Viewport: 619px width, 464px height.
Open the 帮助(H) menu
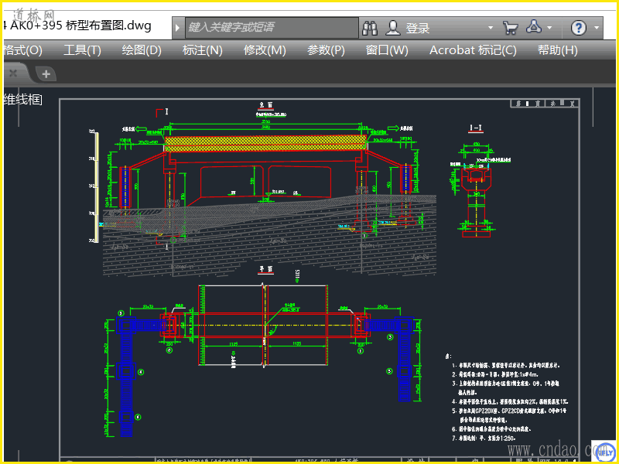coord(557,50)
